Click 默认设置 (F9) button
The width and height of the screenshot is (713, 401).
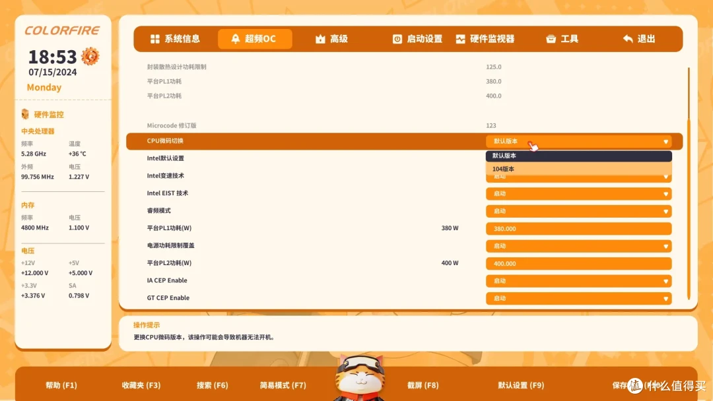521,385
